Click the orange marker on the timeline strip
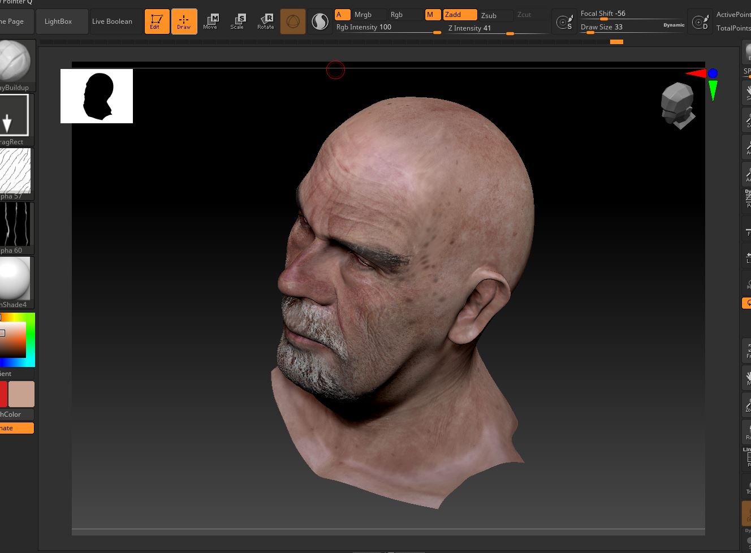The image size is (751, 553). [616, 42]
